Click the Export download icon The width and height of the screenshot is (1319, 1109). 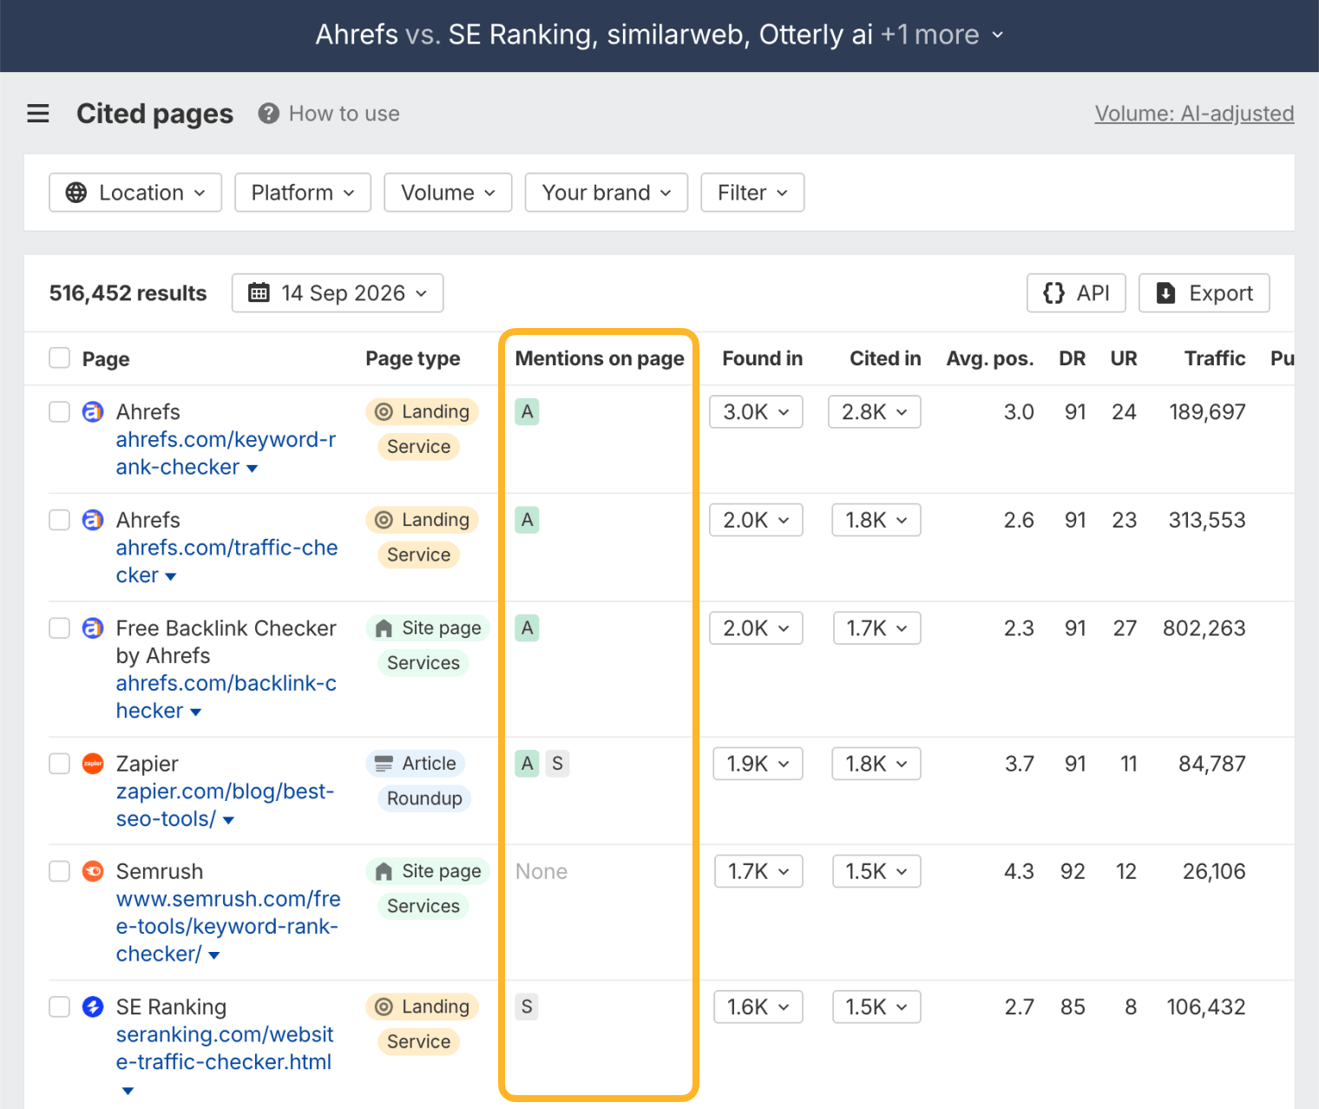pyautogui.click(x=1166, y=292)
